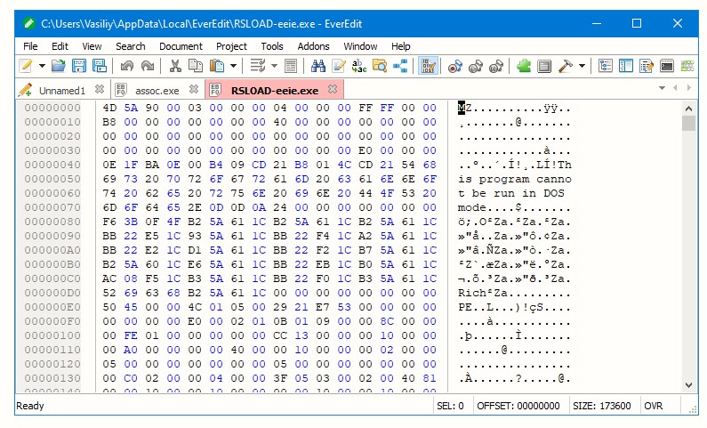Switch to the Unnamed1 tab
This screenshot has width=707, height=428.
point(61,91)
